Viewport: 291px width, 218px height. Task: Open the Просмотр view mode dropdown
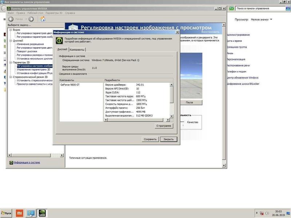tap(261, 19)
